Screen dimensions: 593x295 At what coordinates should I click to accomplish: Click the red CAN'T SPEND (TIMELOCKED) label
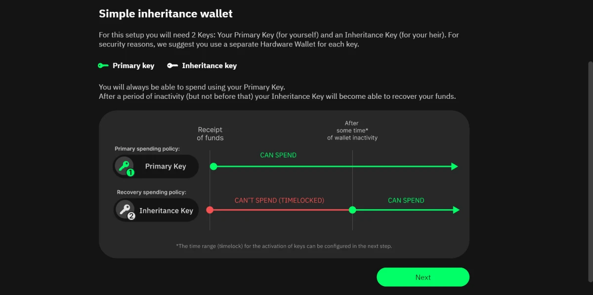[x=279, y=201]
